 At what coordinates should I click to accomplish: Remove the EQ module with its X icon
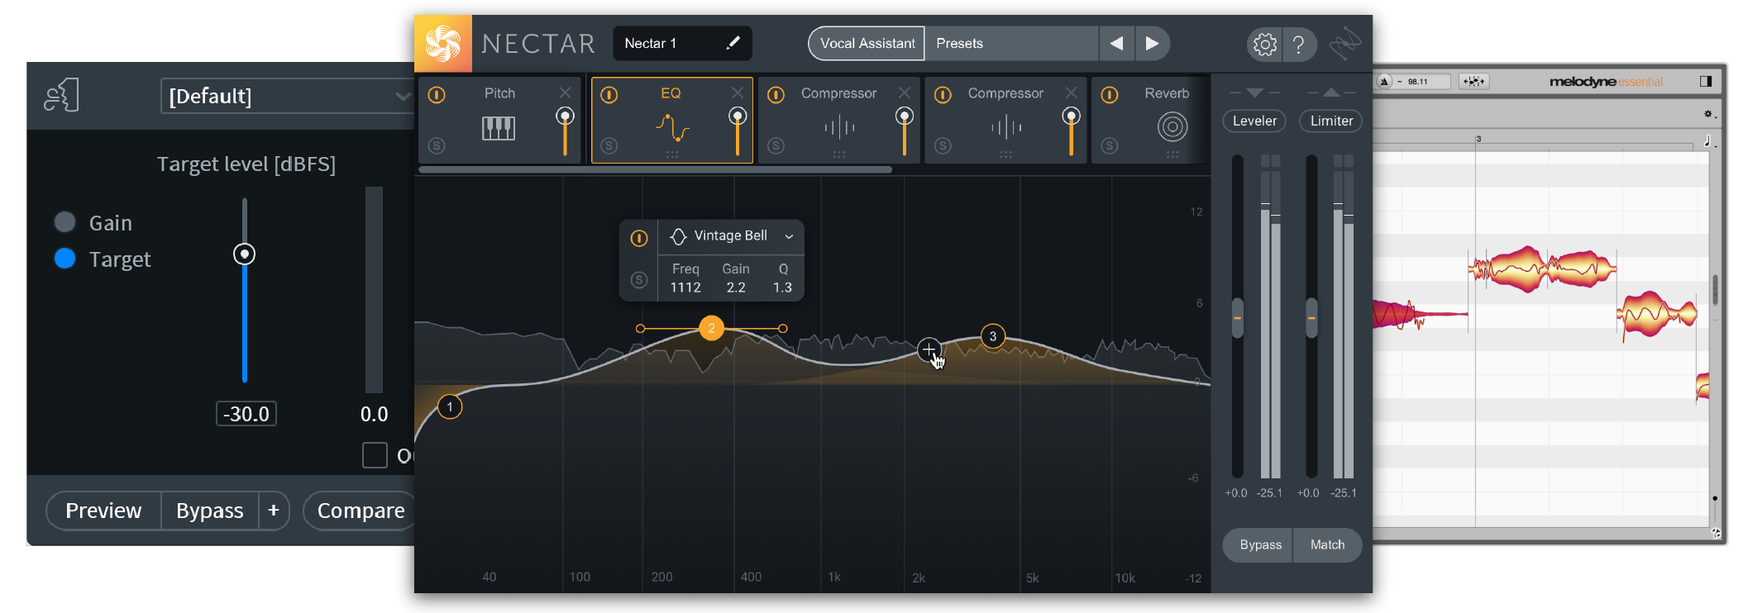(x=738, y=93)
